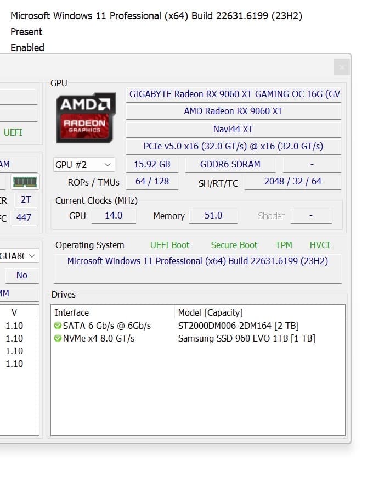
Task: Click the Present text in background window
Action: [x=26, y=32]
